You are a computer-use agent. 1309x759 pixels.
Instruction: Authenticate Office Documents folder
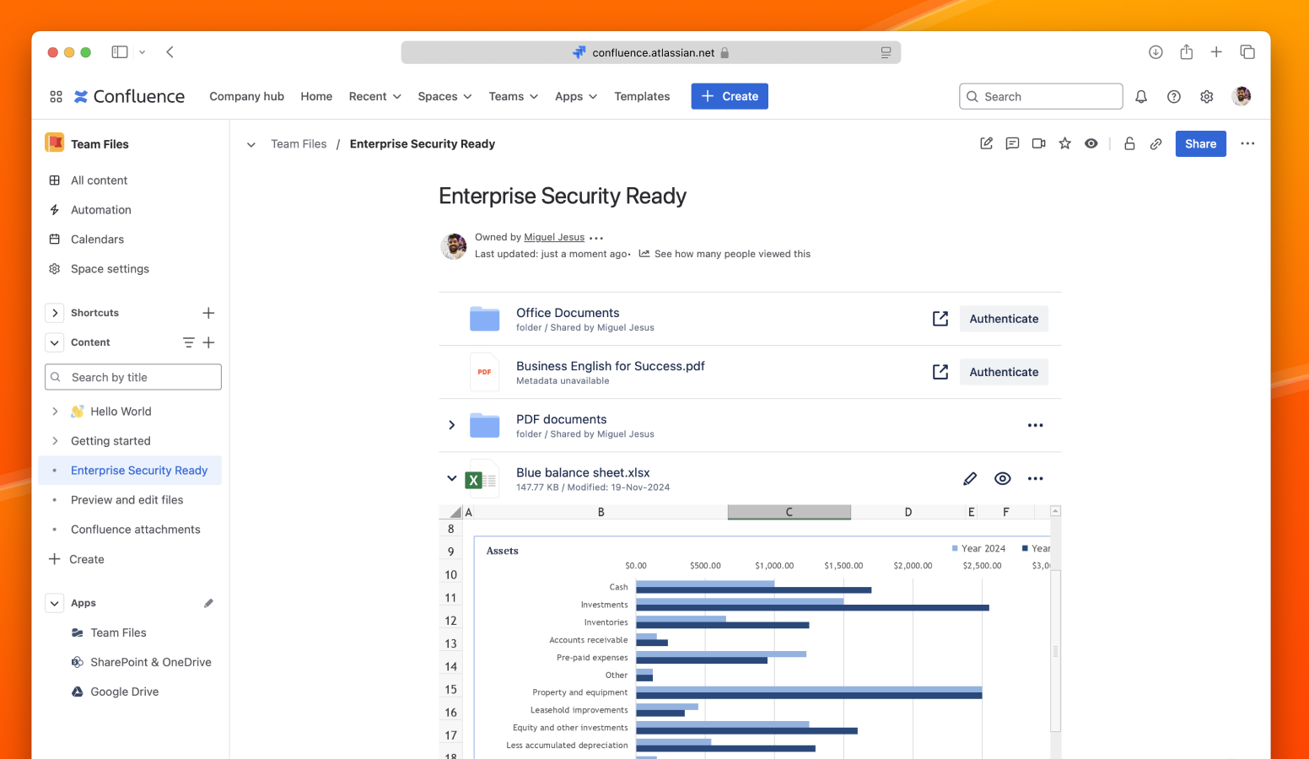1004,319
